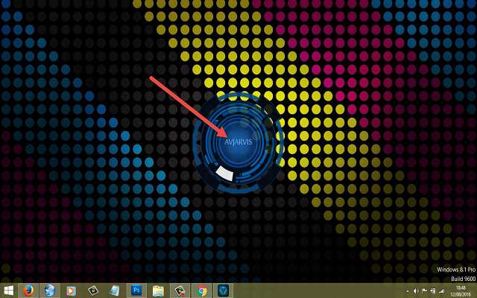477x298 pixels.
Task: Open the orange media player icon
Action: tap(72, 290)
